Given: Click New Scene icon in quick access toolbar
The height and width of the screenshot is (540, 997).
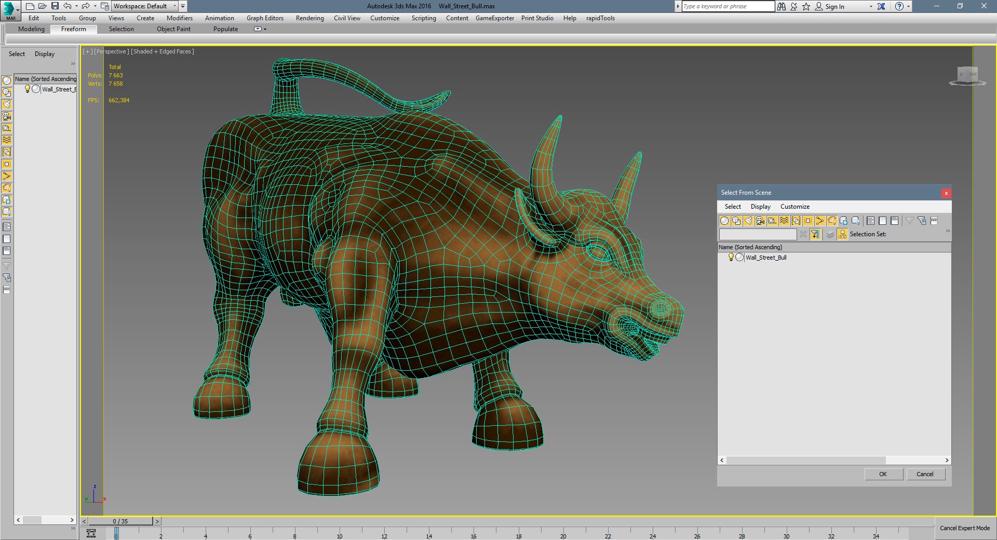Looking at the screenshot, I should (x=30, y=6).
